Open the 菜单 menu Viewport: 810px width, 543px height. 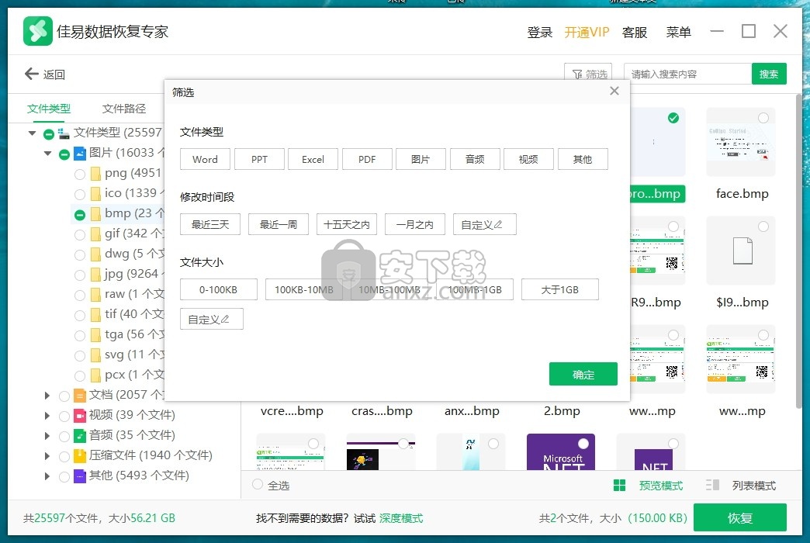pos(678,32)
